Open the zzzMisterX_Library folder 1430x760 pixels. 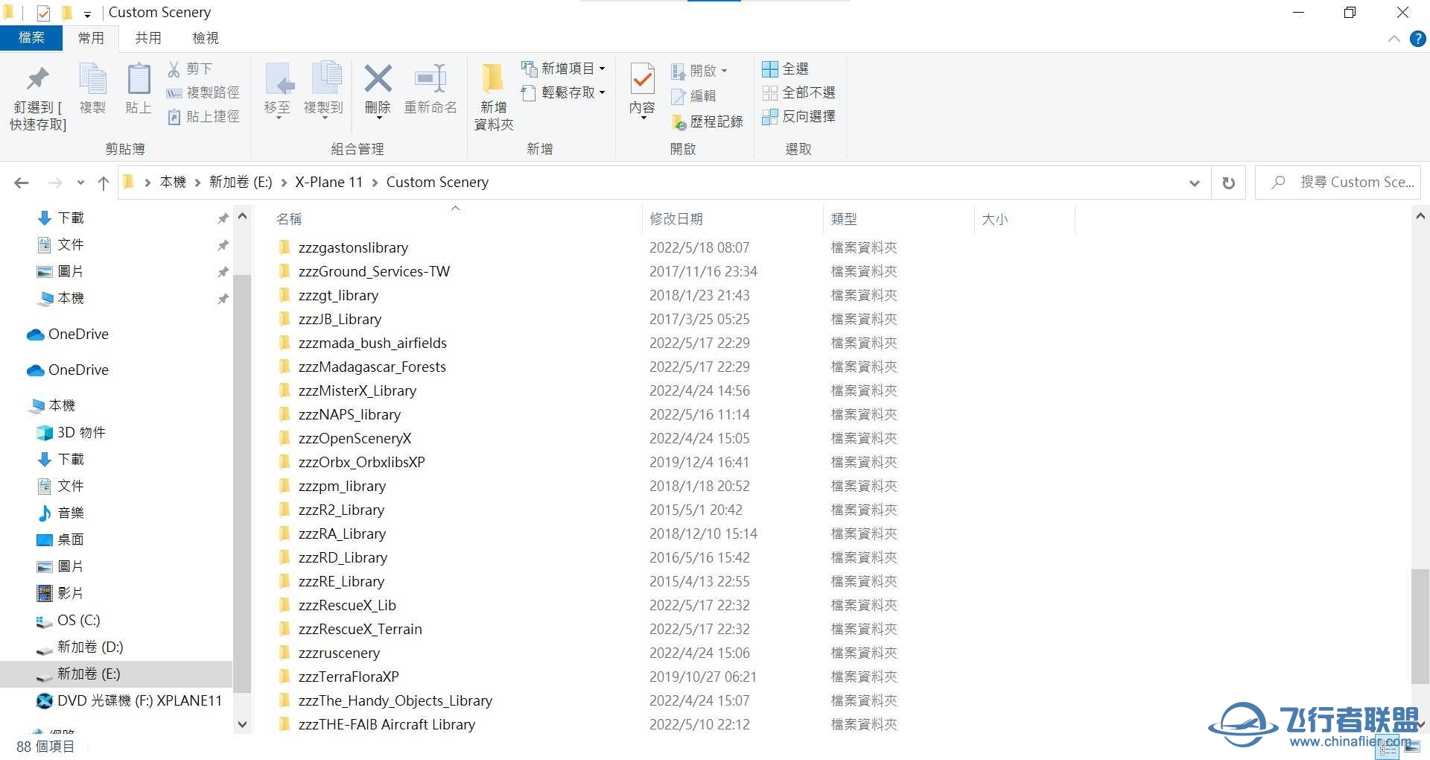click(357, 390)
